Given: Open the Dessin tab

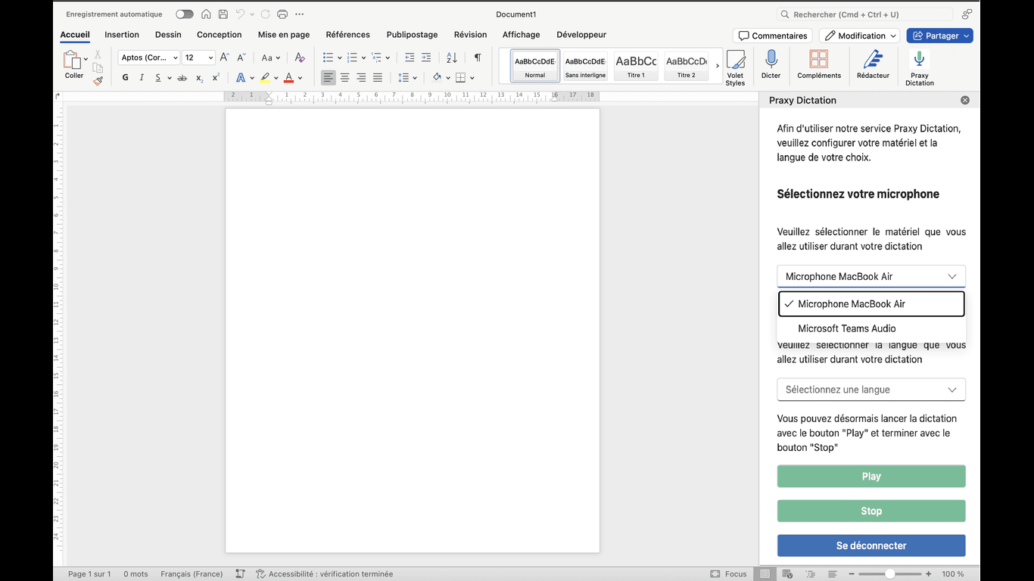Looking at the screenshot, I should (168, 35).
